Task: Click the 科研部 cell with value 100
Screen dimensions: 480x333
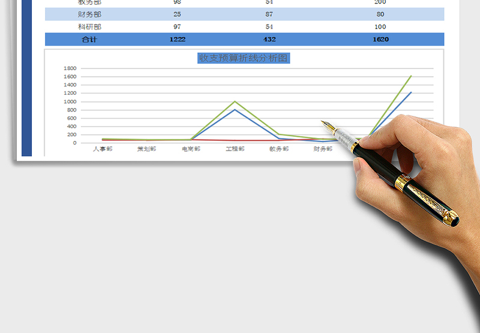Action: (380, 27)
